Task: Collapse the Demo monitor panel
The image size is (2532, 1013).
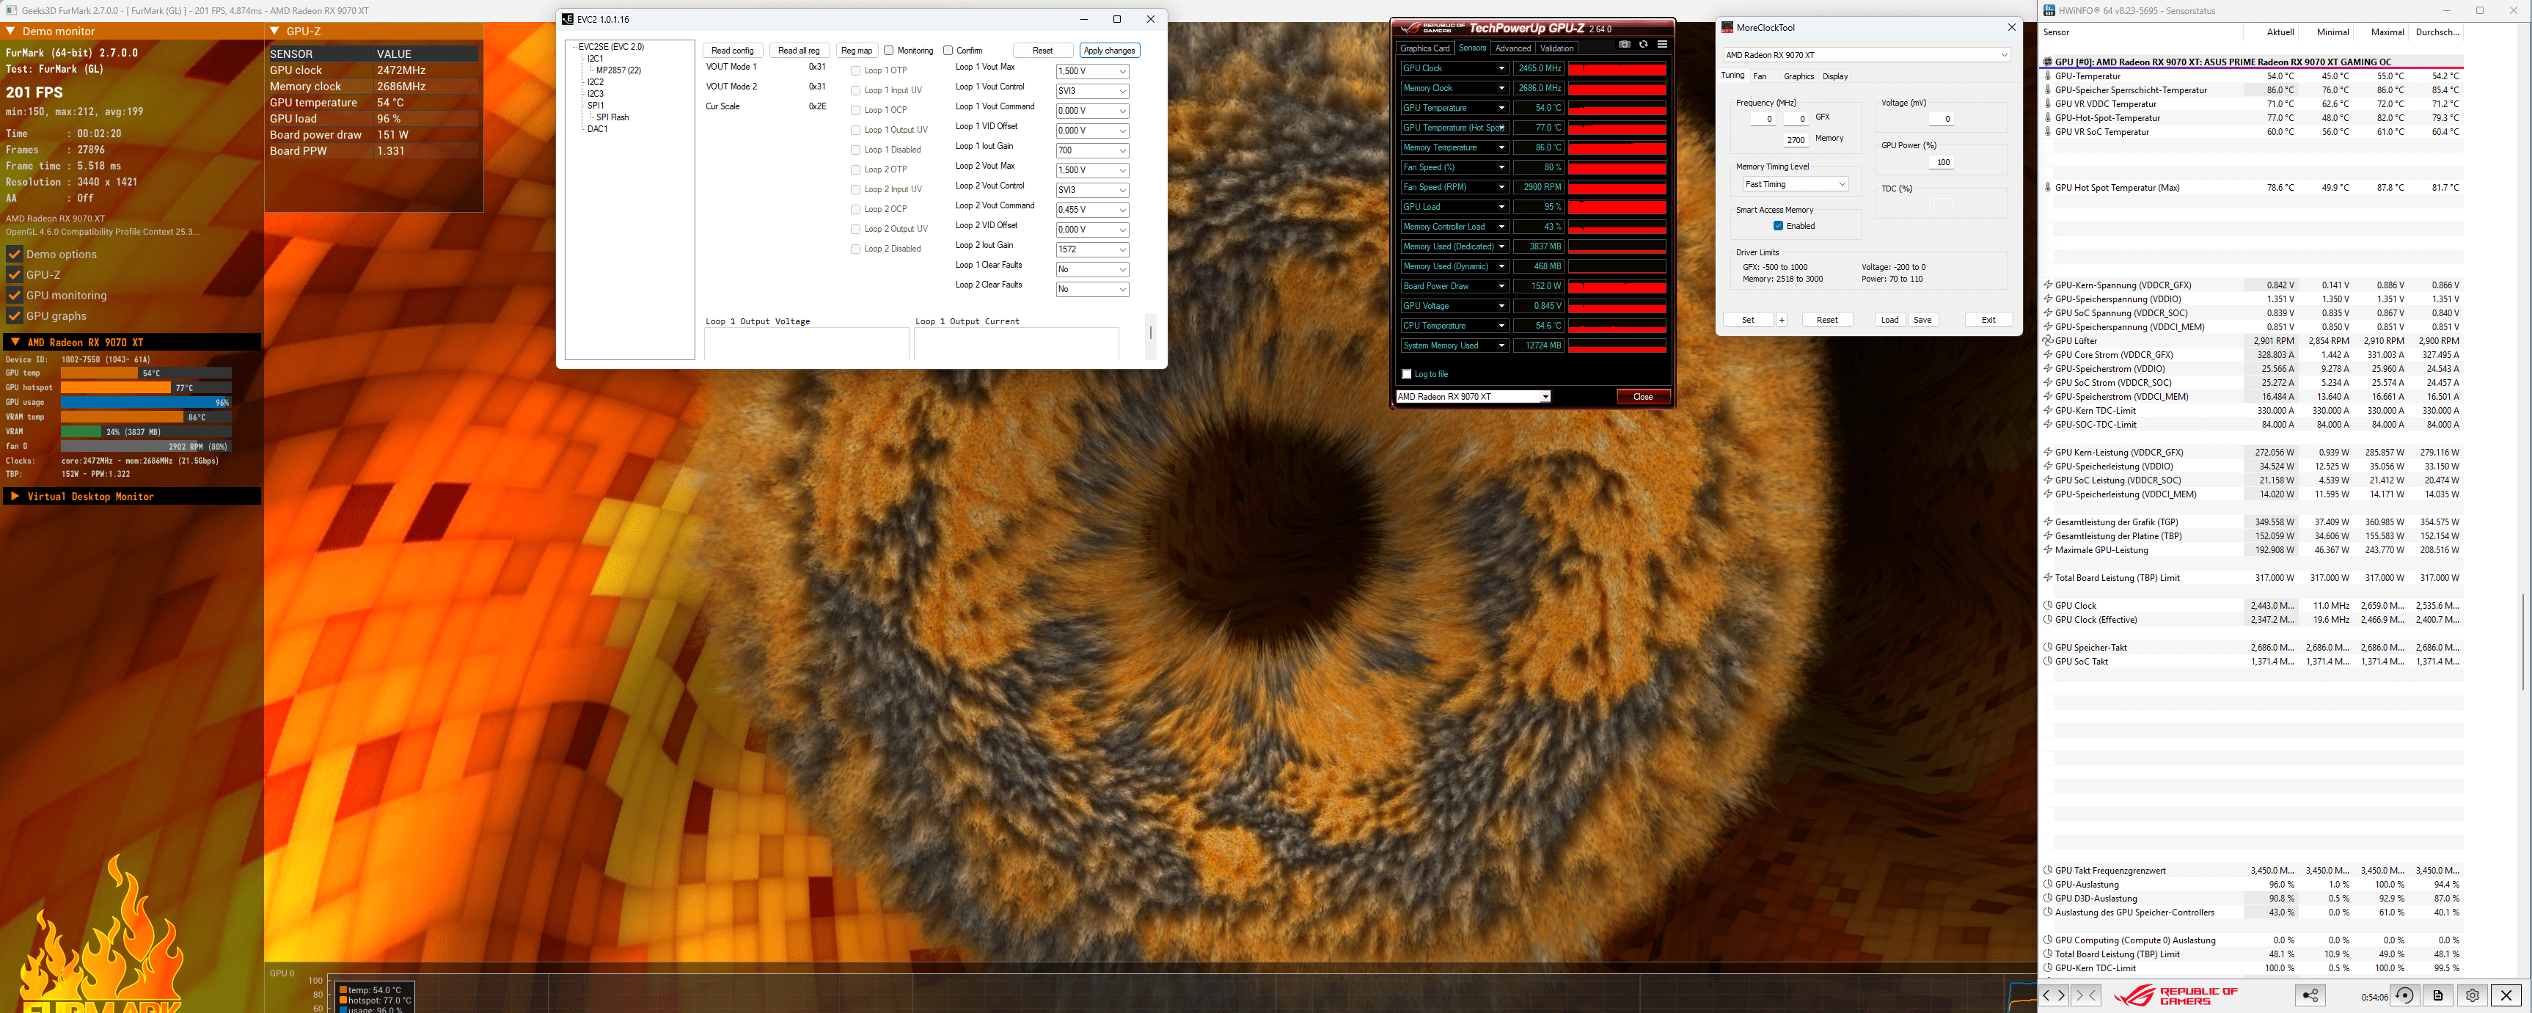Action: point(11,32)
